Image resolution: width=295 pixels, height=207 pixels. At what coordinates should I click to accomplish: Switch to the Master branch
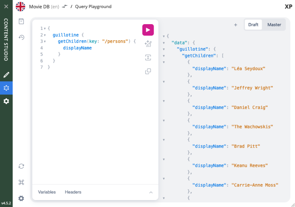(274, 25)
